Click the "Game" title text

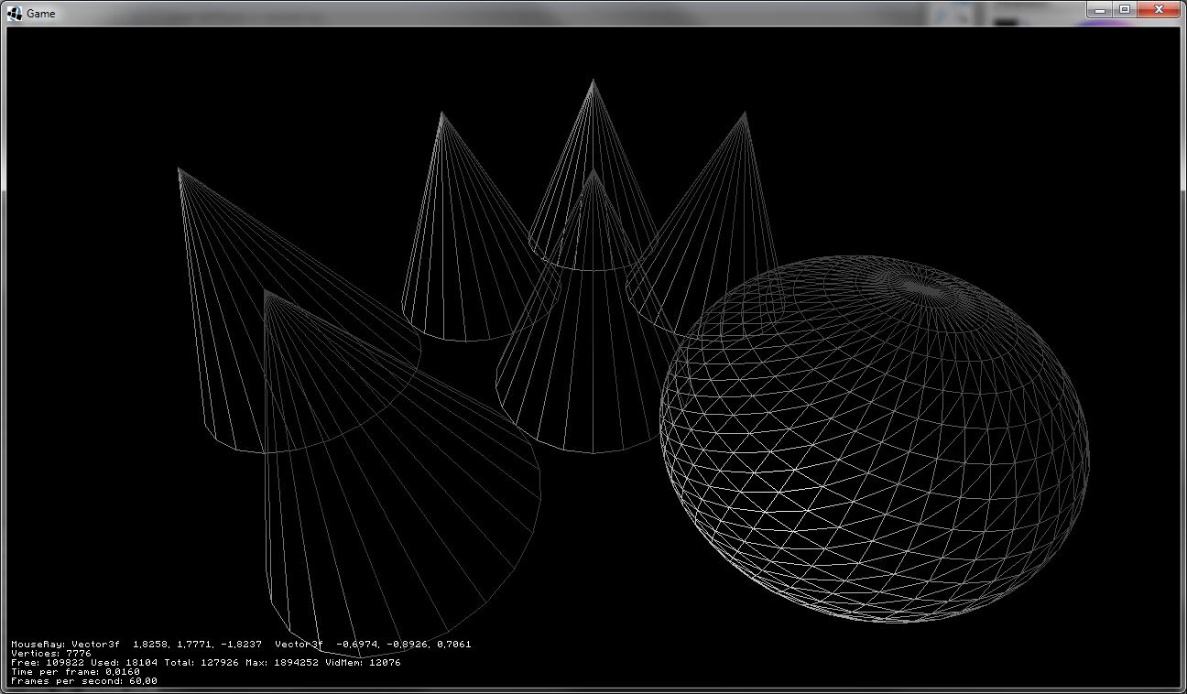pyautogui.click(x=41, y=14)
